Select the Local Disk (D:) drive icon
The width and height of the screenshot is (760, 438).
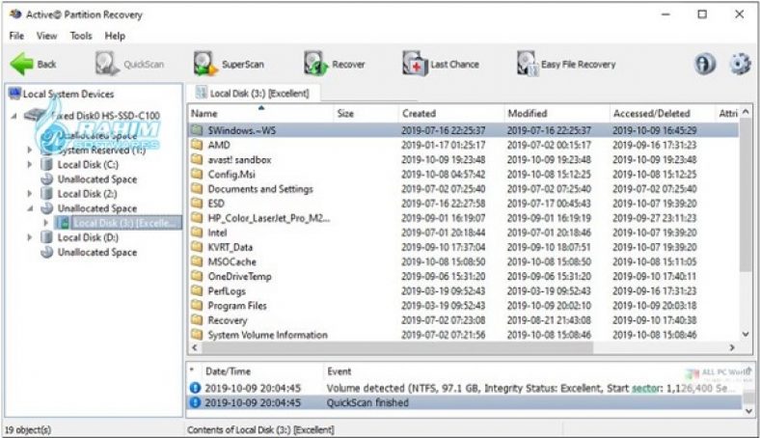click(x=46, y=237)
